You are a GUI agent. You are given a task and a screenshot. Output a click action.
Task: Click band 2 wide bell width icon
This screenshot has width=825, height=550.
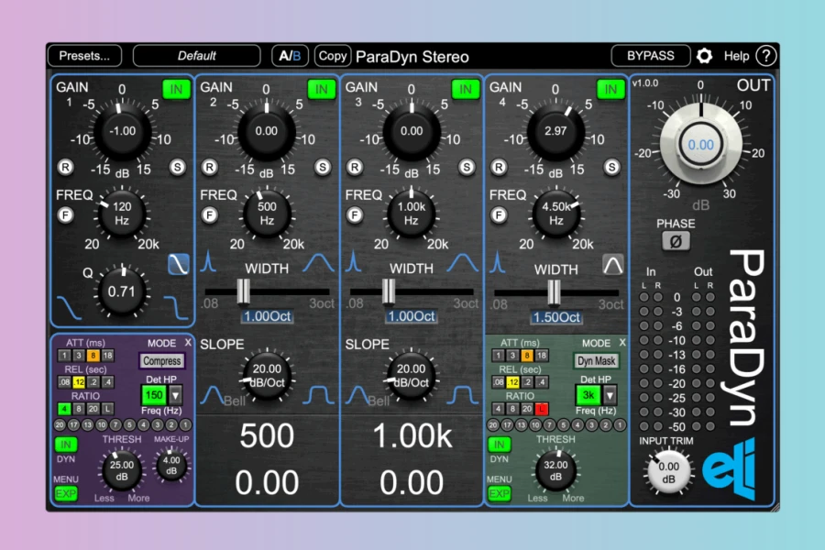point(318,263)
